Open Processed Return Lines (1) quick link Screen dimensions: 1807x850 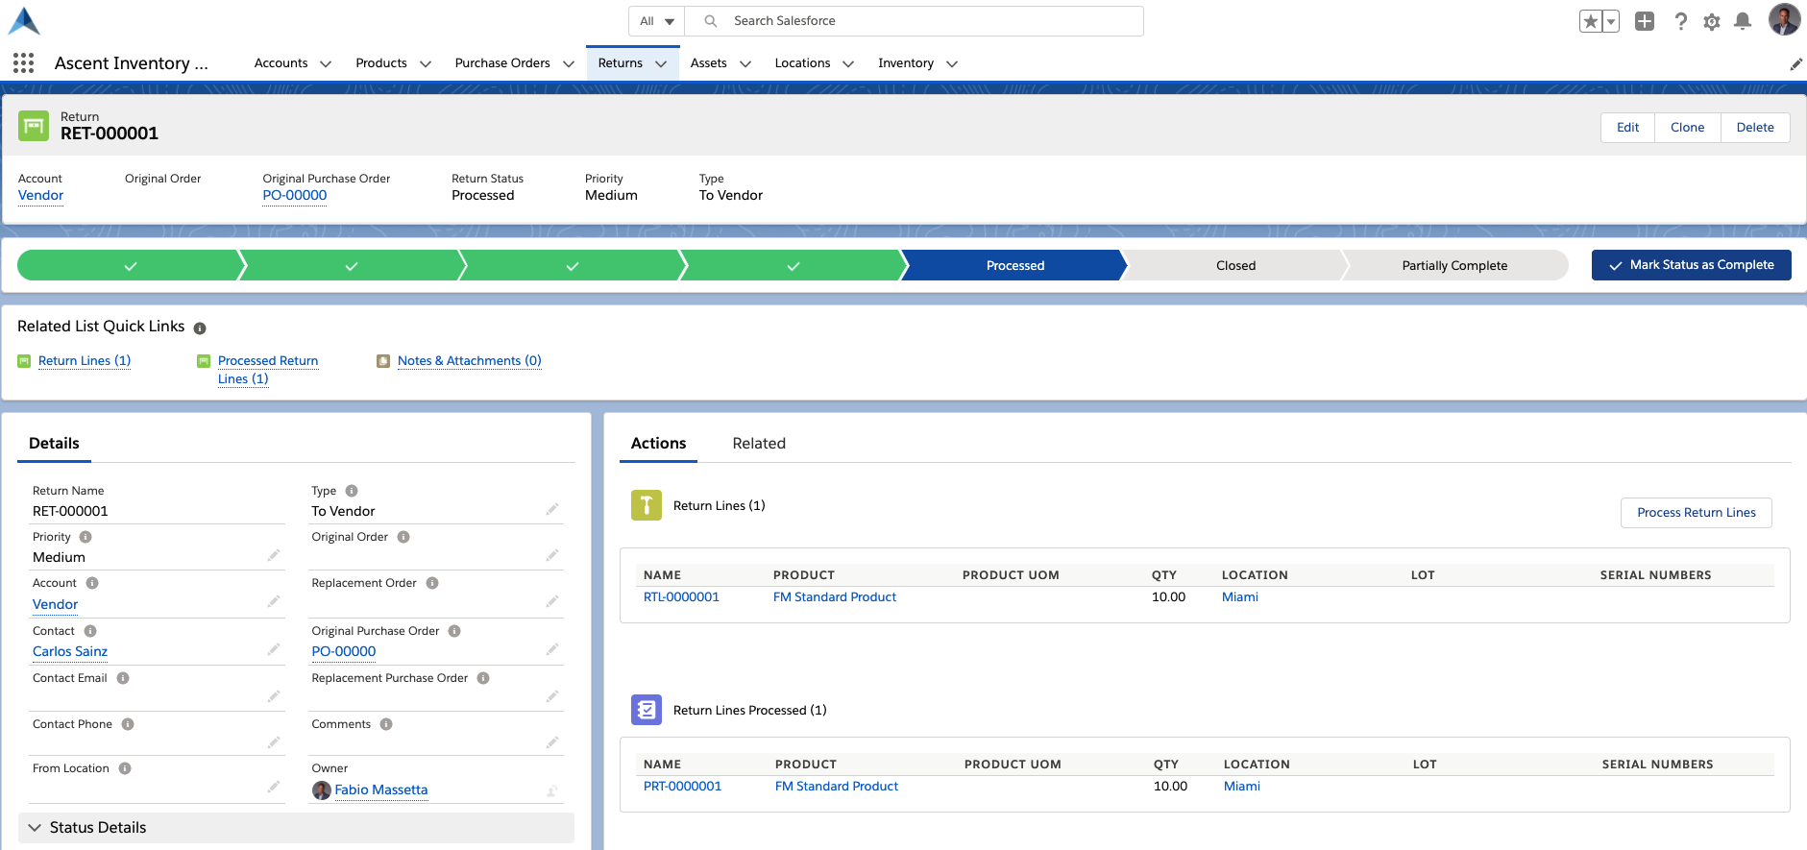point(268,370)
